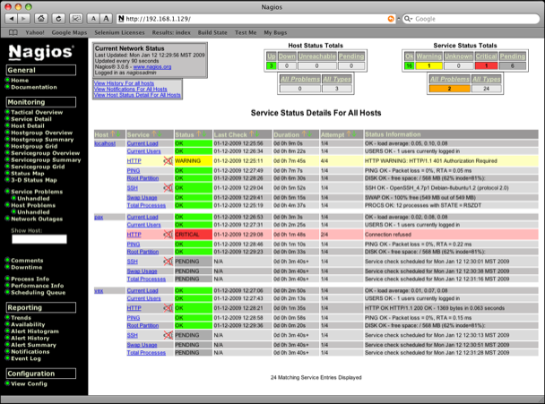
Task: Click Documentation link in sidebar
Action: click(34, 87)
